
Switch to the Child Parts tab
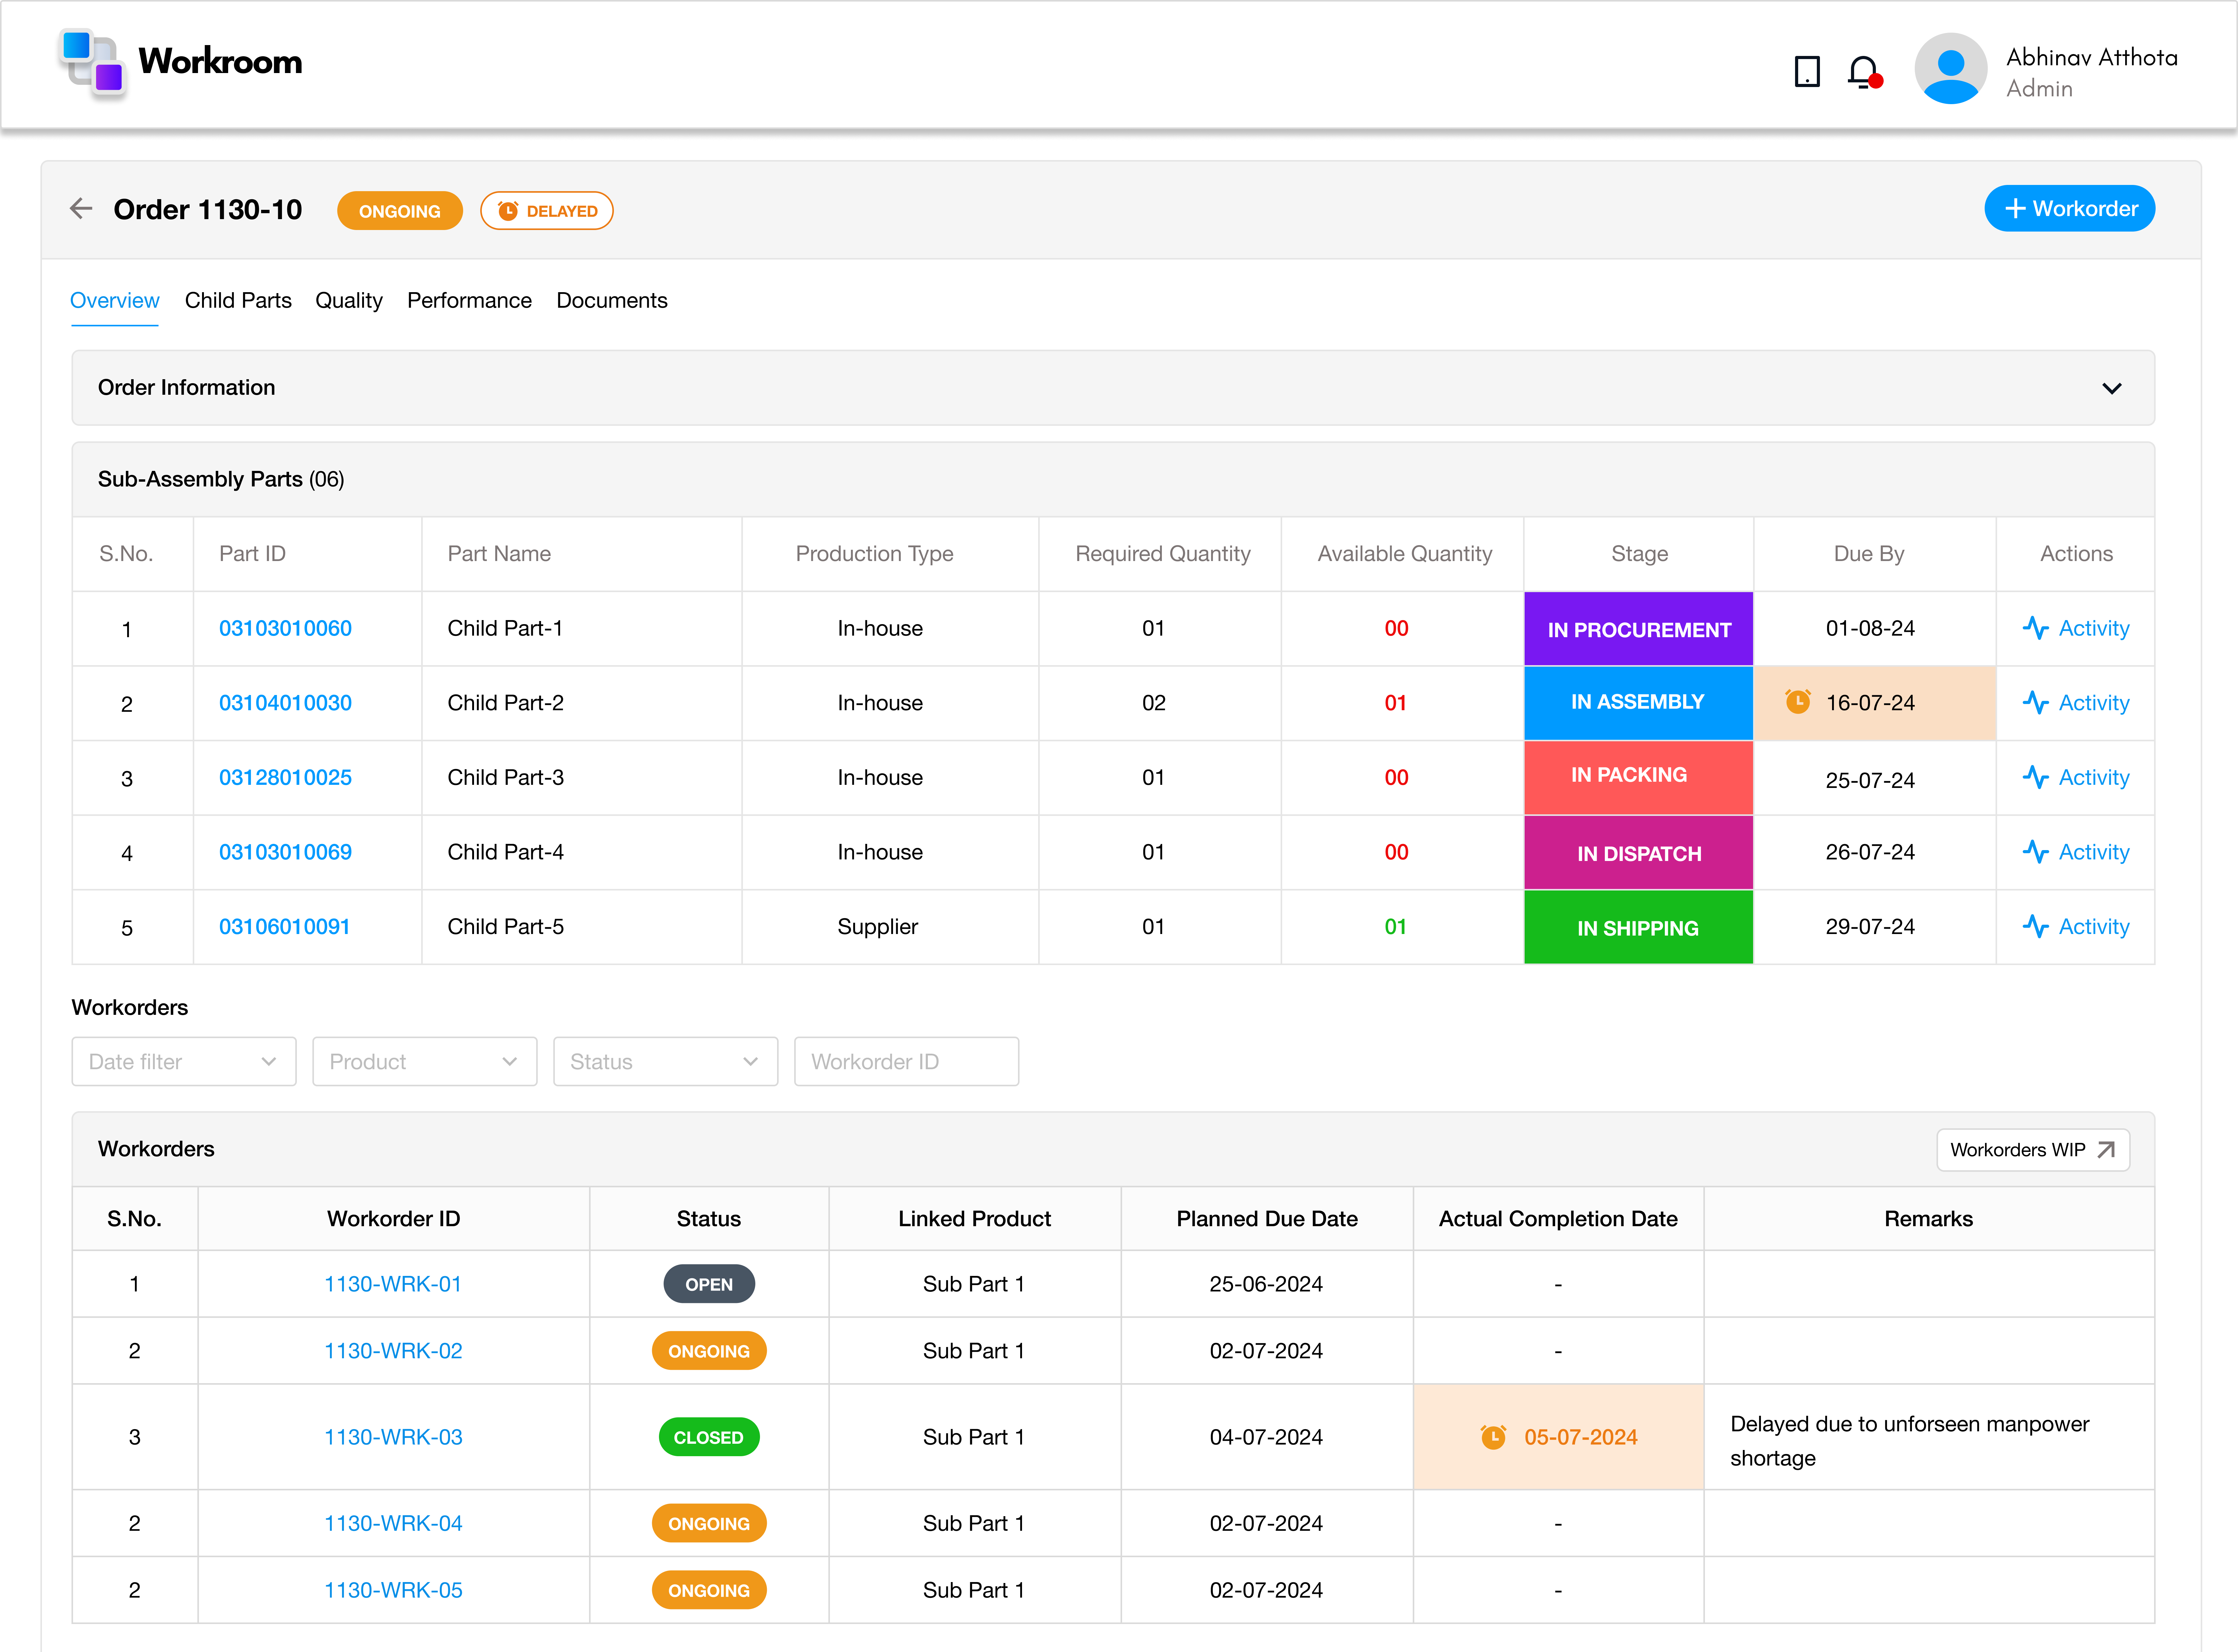coord(238,300)
